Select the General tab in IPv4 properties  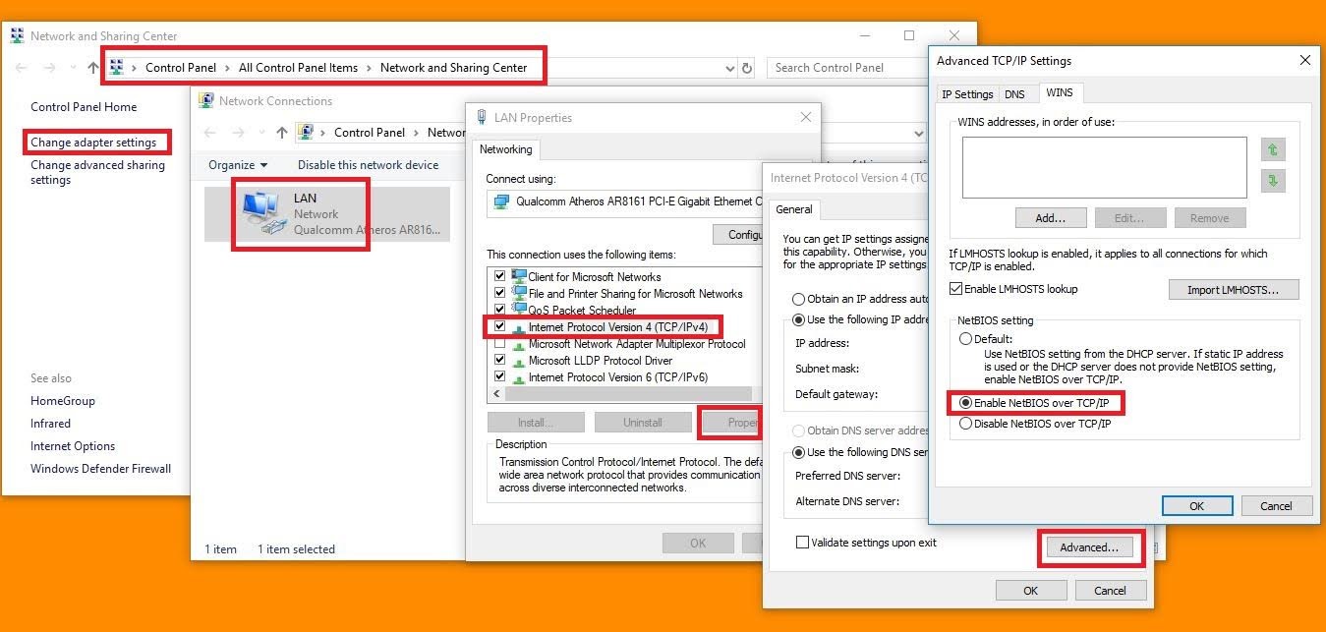[793, 209]
